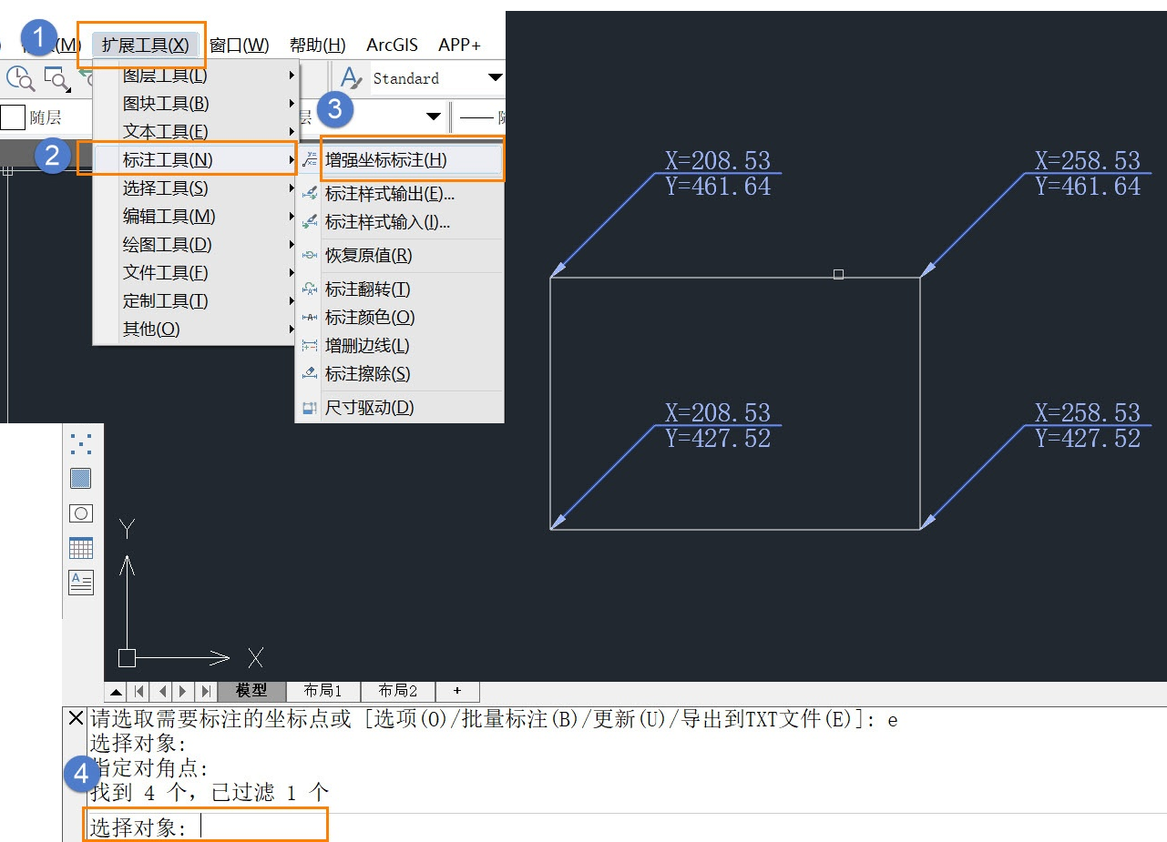Click the zoom window magnifier icon
This screenshot has width=1167, height=842.
pyautogui.click(x=56, y=79)
